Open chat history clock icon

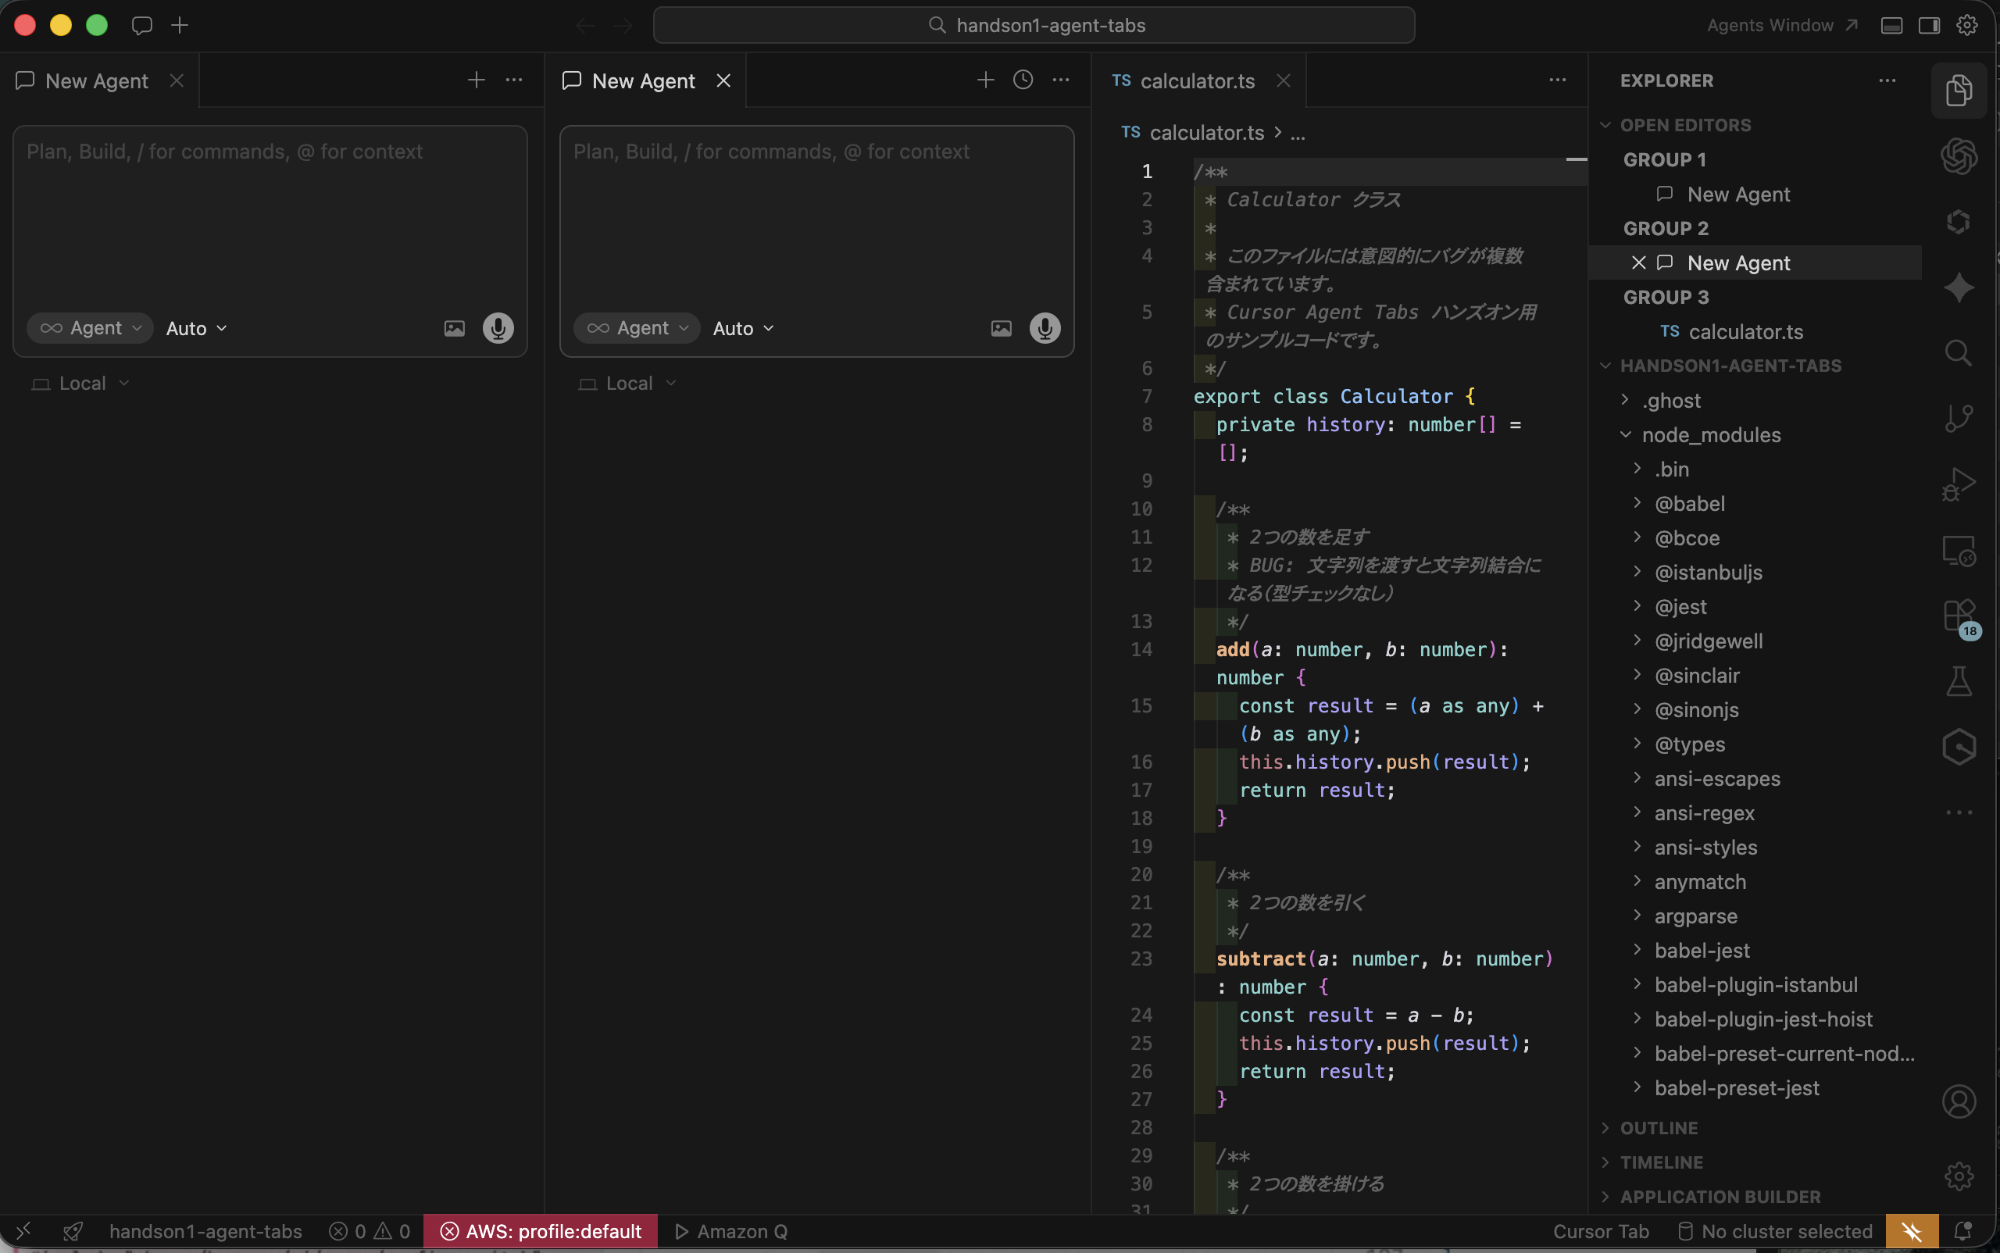(x=1023, y=80)
